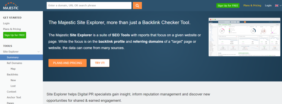Open Lost under Backlinks
This screenshot has width=282, height=104.
coord(13,86)
